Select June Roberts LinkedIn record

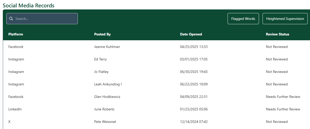(x=104, y=109)
